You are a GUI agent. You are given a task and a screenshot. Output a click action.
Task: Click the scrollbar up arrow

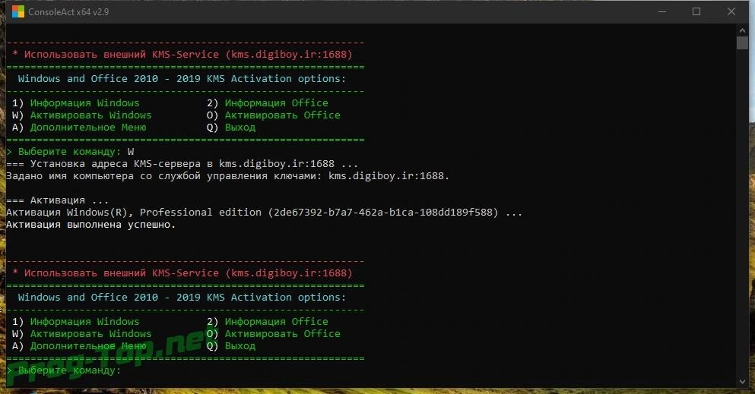click(742, 30)
